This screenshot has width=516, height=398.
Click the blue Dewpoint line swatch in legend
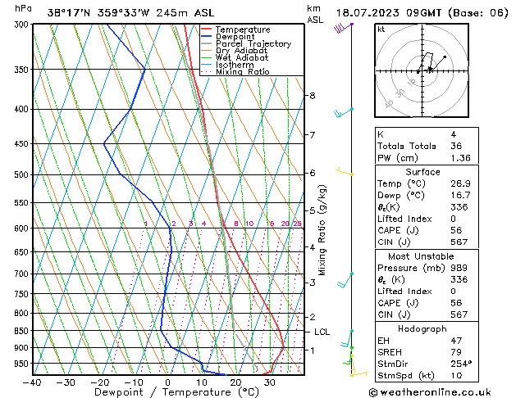(207, 37)
